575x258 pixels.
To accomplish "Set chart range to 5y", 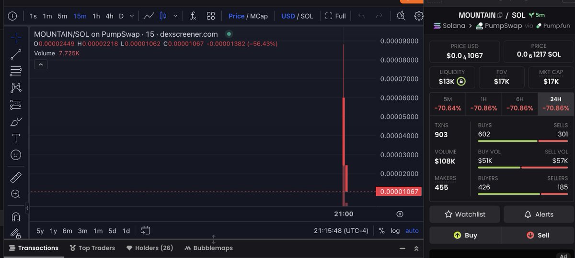I will click(40, 231).
